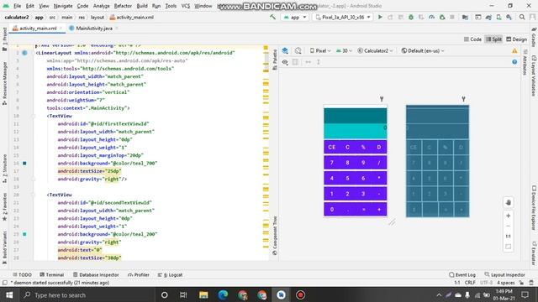The height and width of the screenshot is (302, 538).
Task: Select the Pan hand tool in preview
Action: tap(509, 202)
